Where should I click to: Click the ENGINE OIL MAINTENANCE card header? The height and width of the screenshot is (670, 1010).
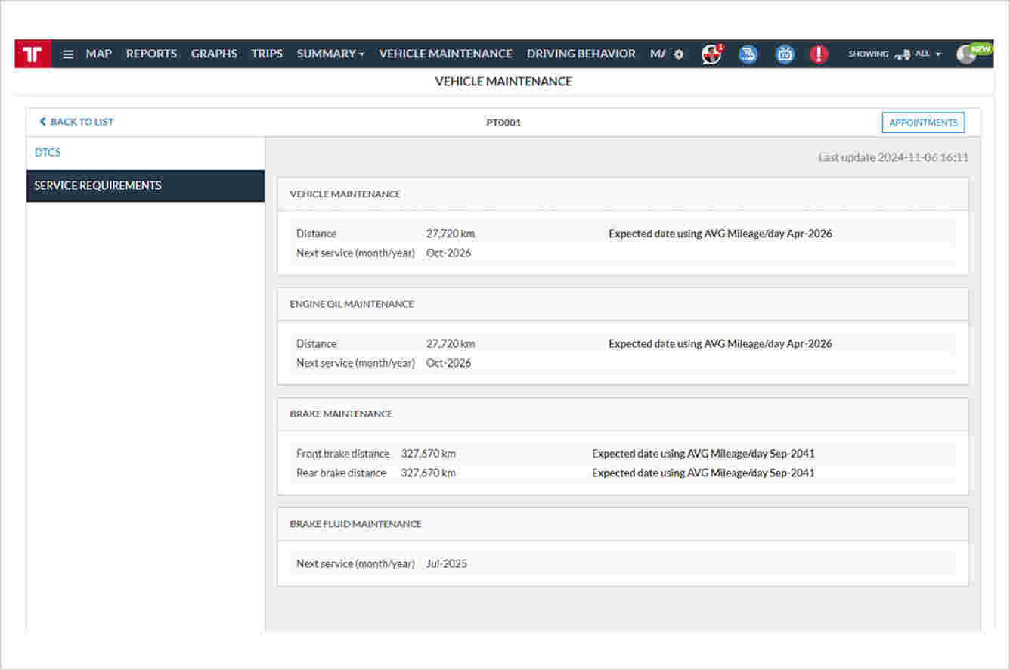pos(623,304)
